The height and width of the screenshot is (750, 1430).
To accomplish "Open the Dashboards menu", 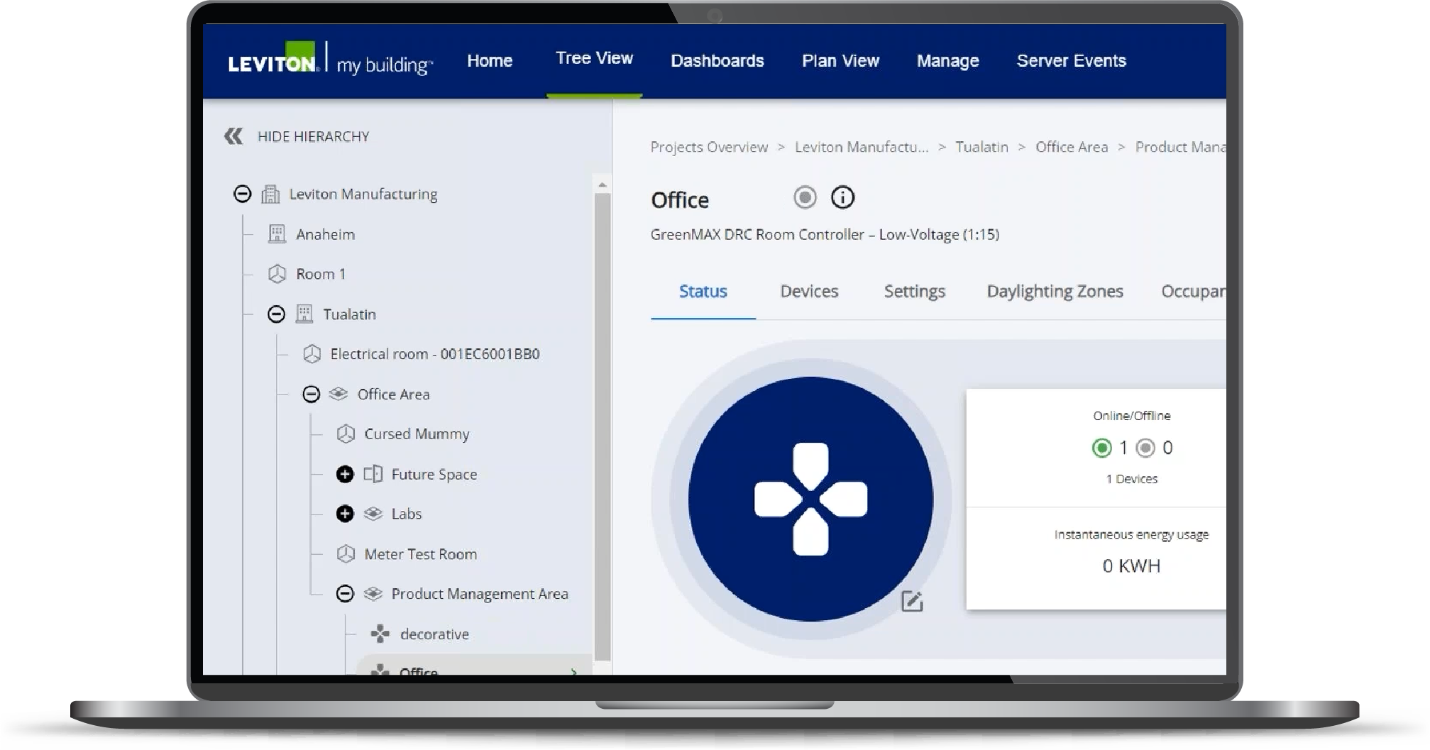I will [717, 61].
